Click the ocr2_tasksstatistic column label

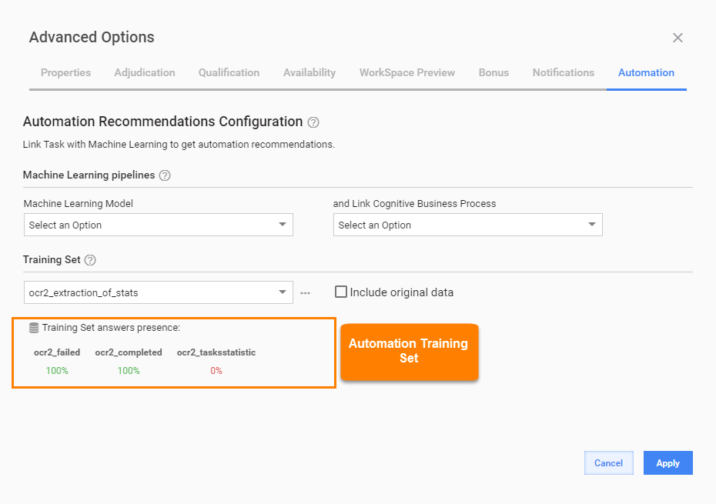216,352
